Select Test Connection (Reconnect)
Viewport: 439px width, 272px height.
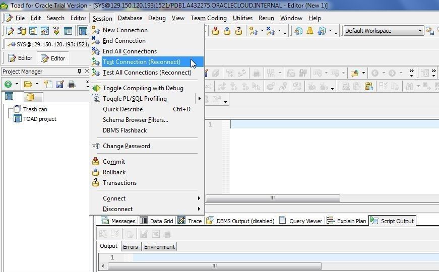[147, 62]
